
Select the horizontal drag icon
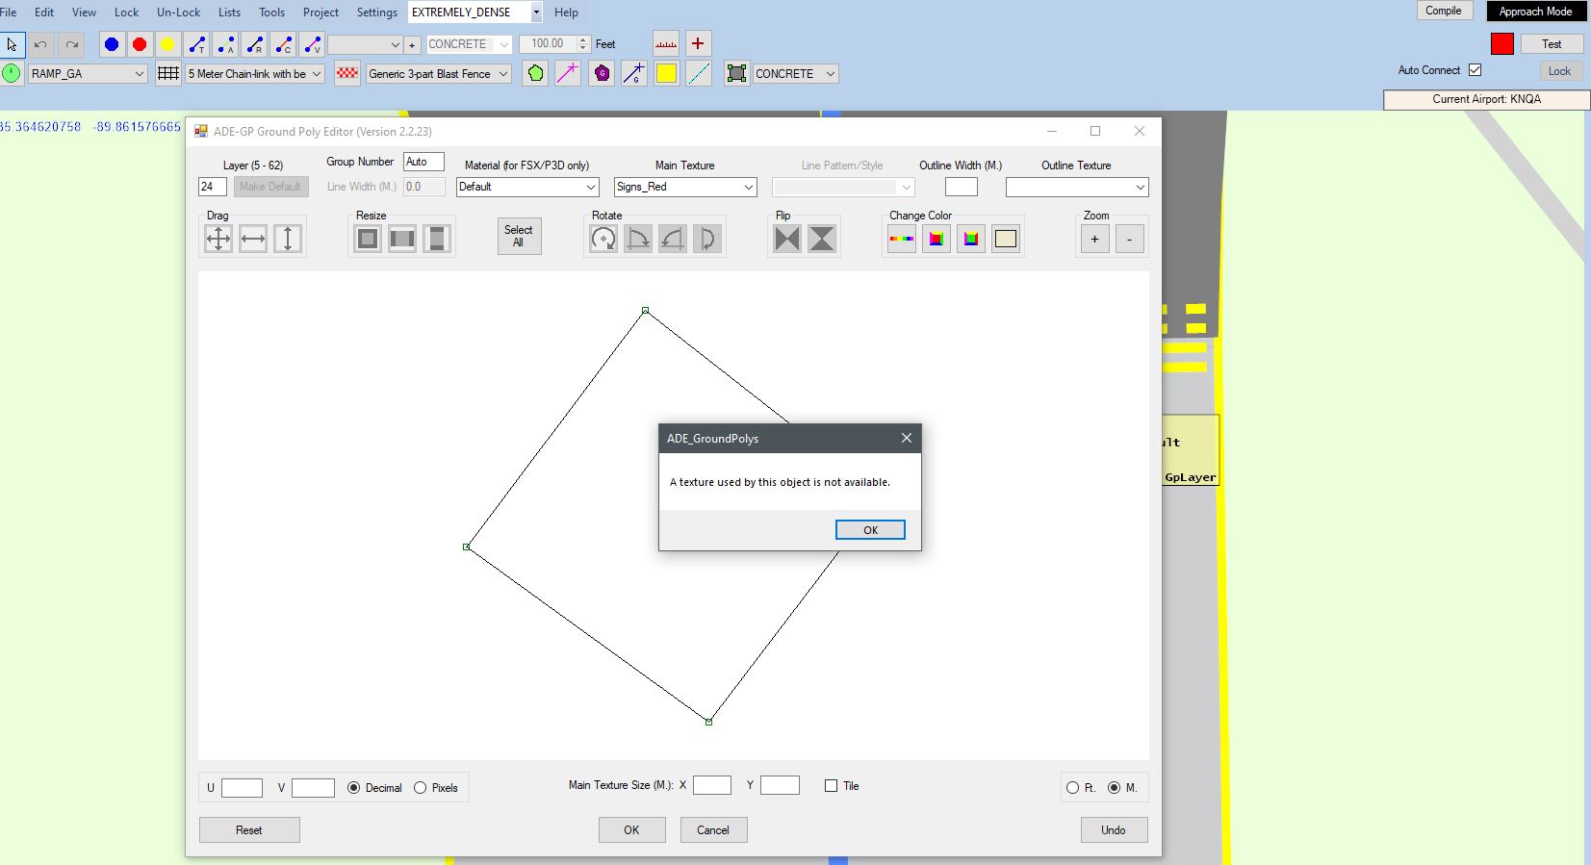pos(253,239)
